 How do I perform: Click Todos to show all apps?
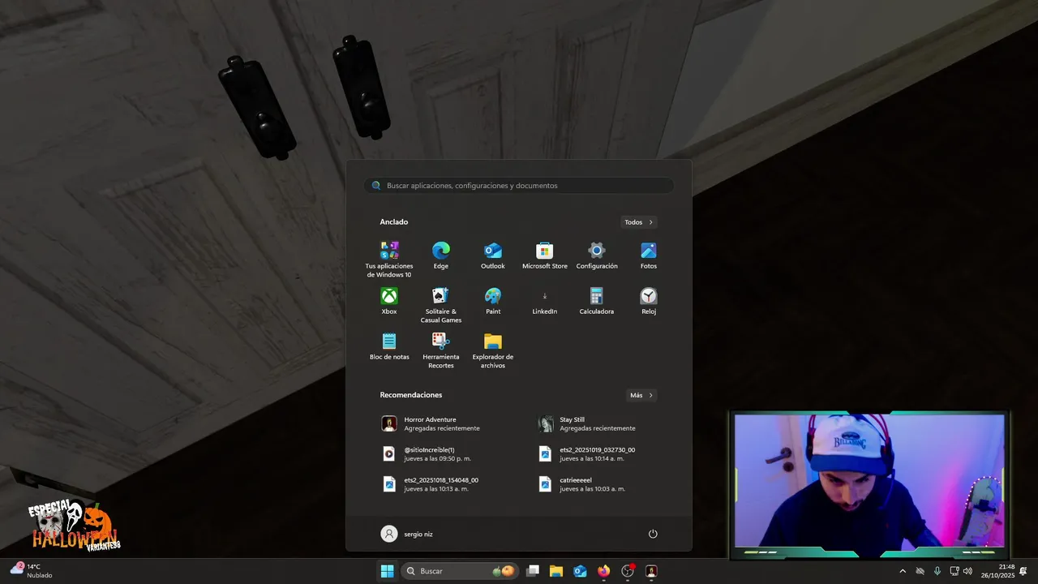coord(639,222)
